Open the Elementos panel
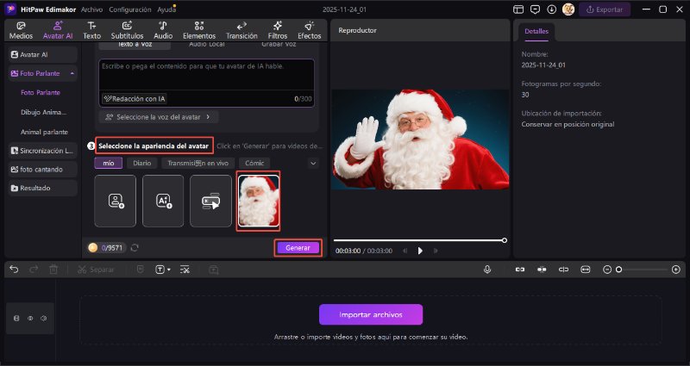 point(199,30)
